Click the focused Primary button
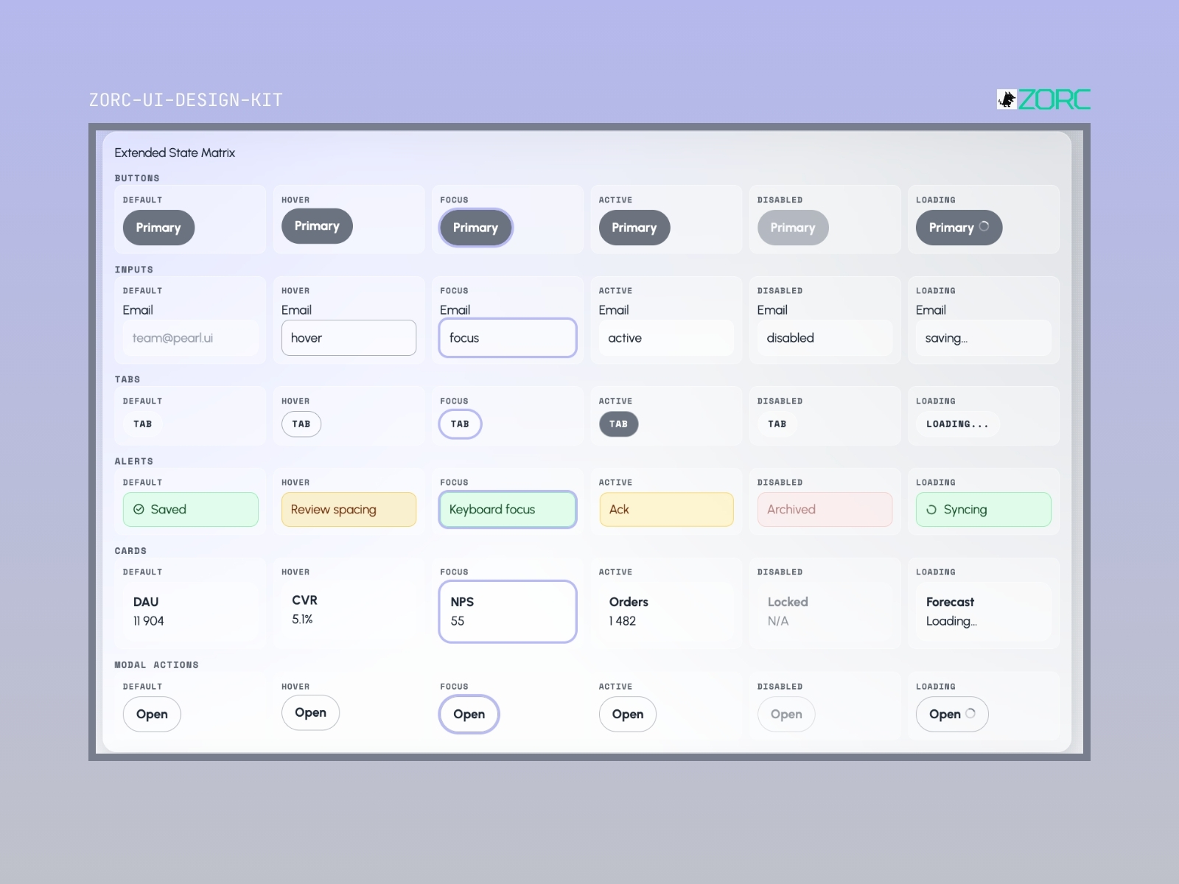 [475, 228]
